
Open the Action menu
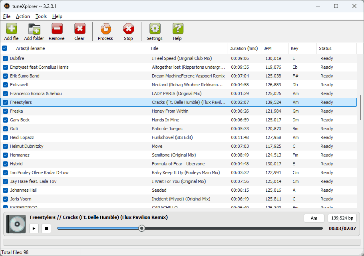pos(23,16)
